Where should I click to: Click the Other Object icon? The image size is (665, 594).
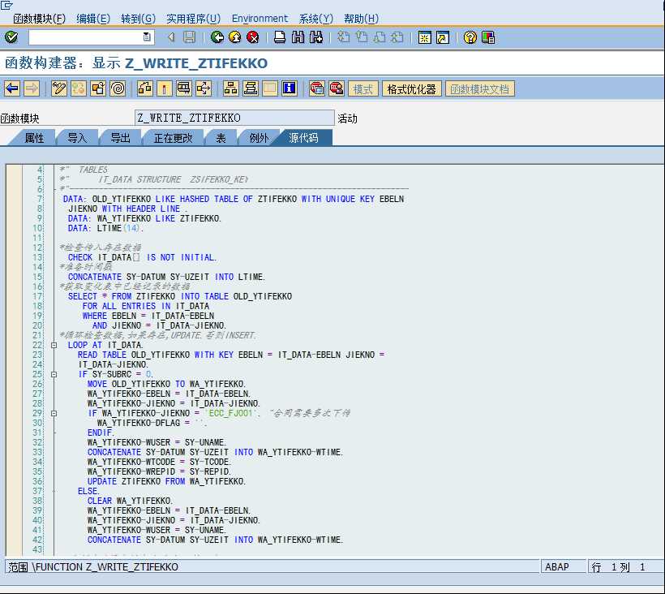click(x=98, y=88)
